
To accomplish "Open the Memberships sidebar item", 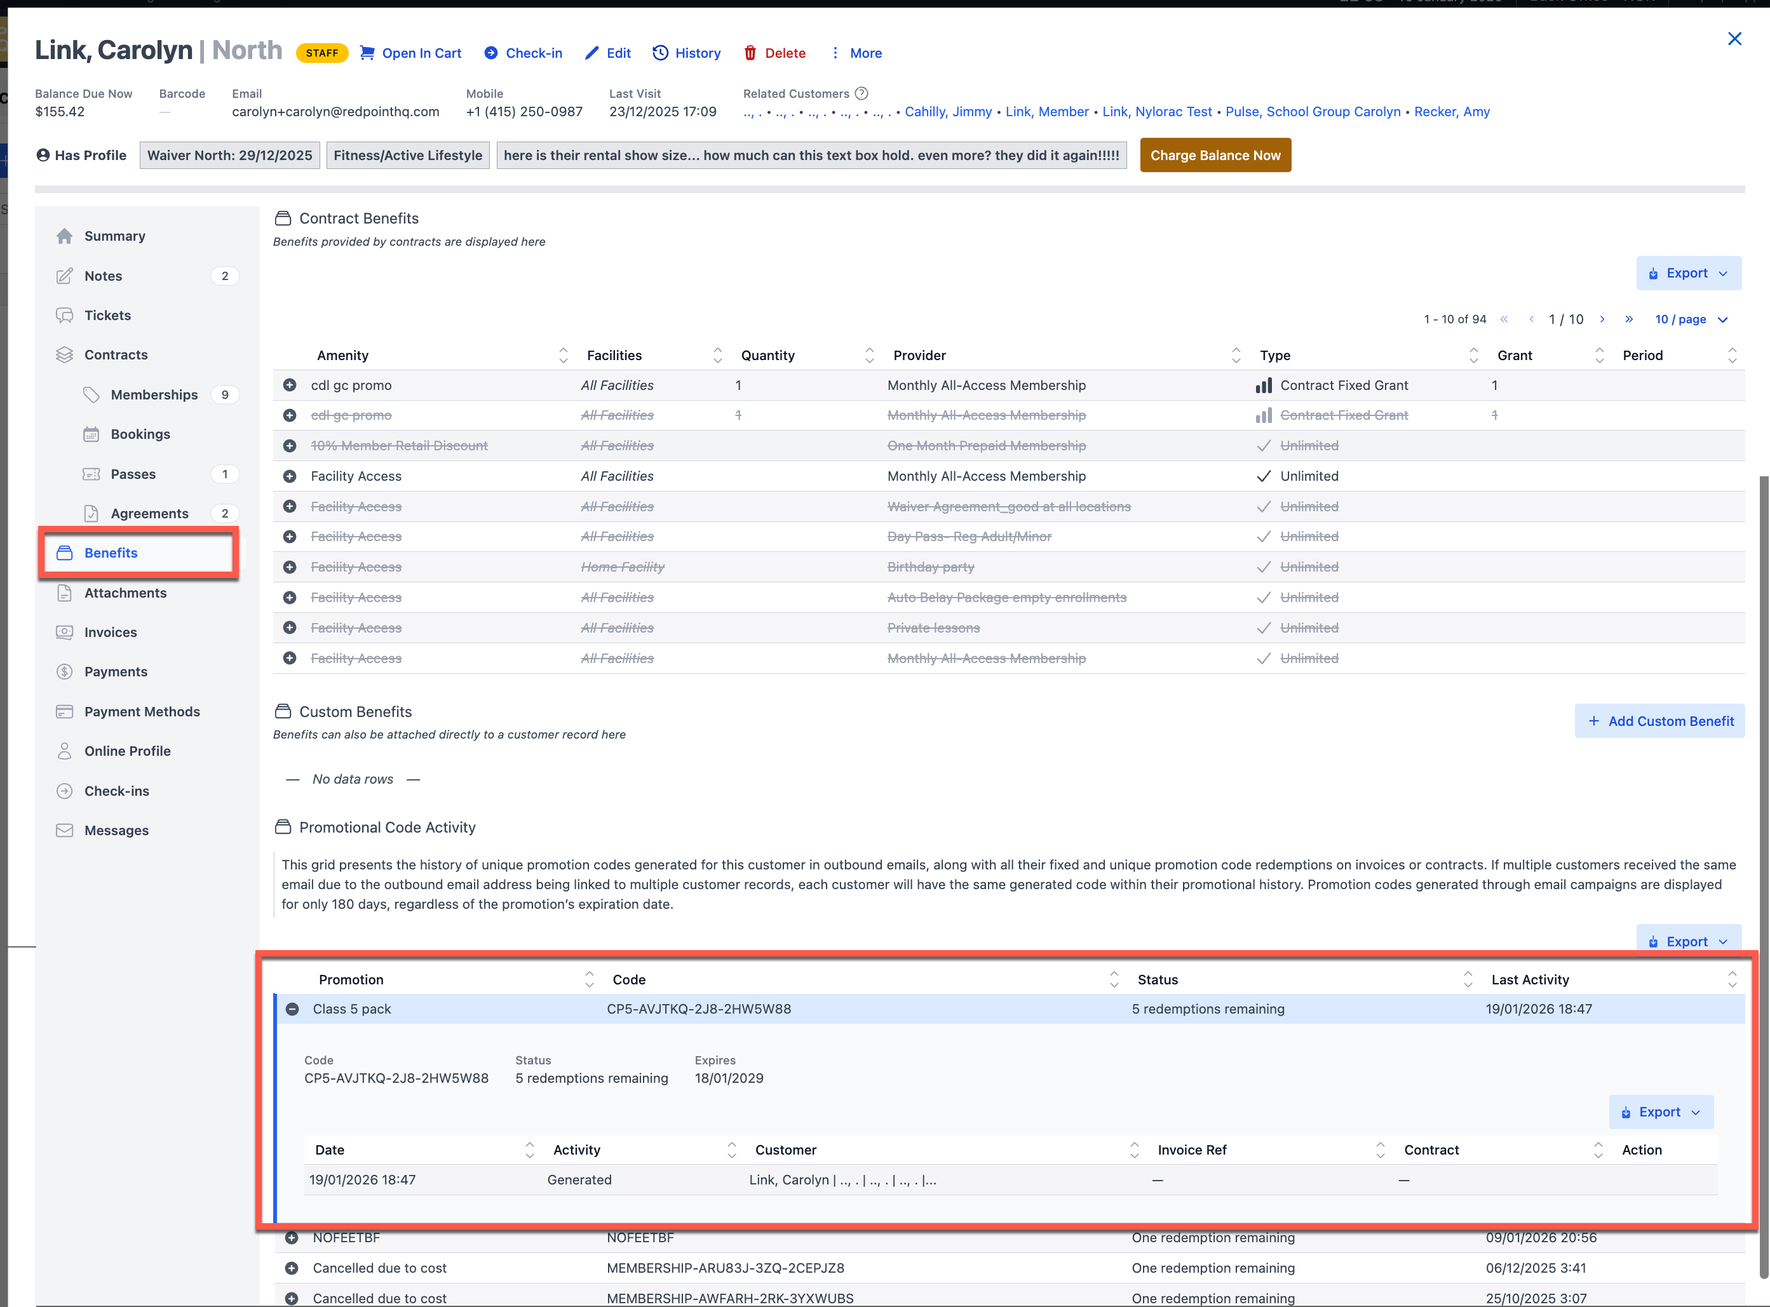I will click(x=154, y=394).
